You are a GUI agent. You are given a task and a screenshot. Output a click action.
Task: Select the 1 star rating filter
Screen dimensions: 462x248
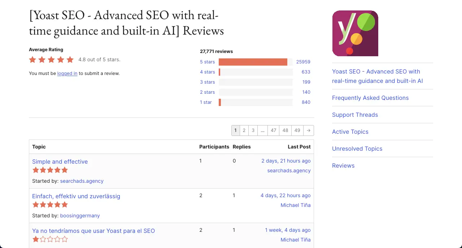[x=206, y=102]
